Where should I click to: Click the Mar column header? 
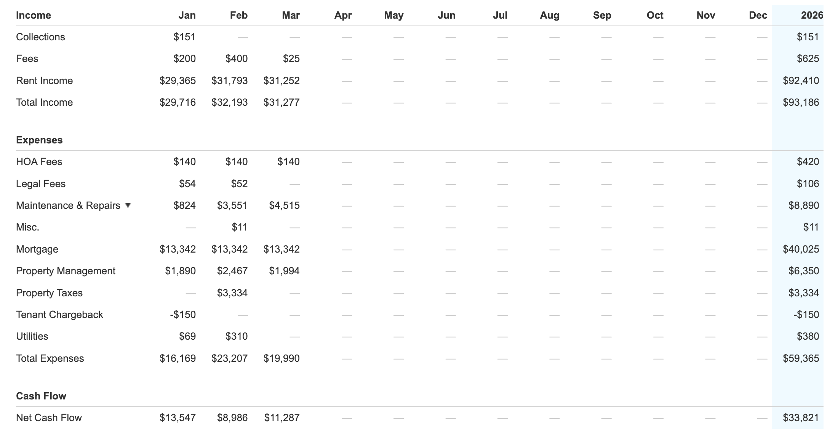click(x=291, y=15)
